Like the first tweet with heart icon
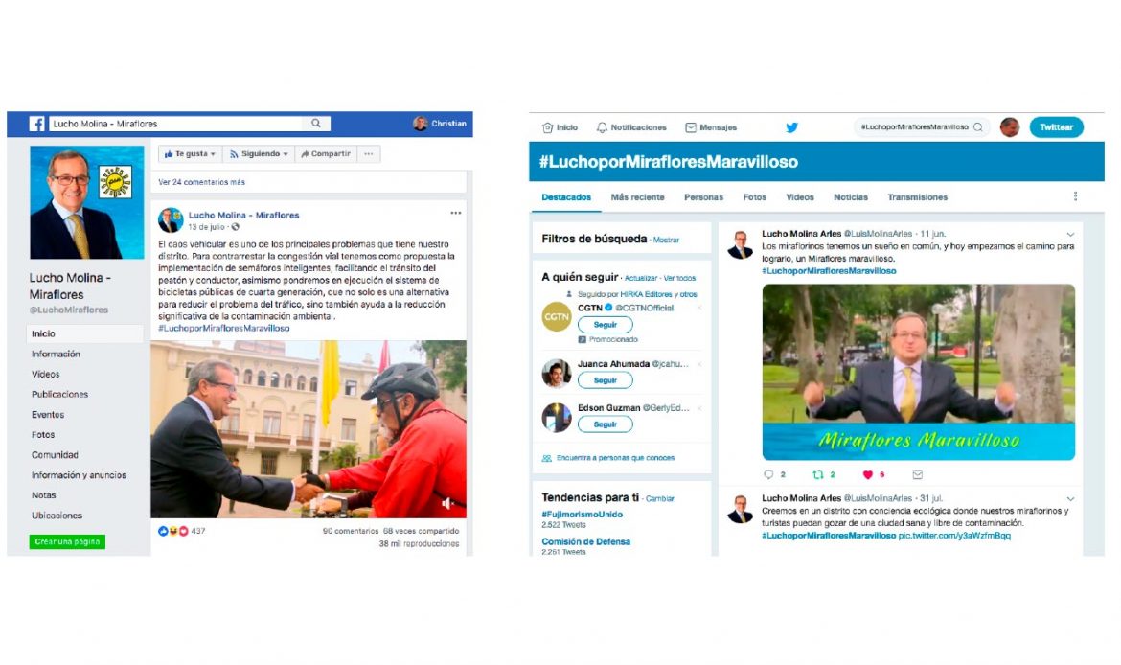 pyautogui.click(x=868, y=475)
